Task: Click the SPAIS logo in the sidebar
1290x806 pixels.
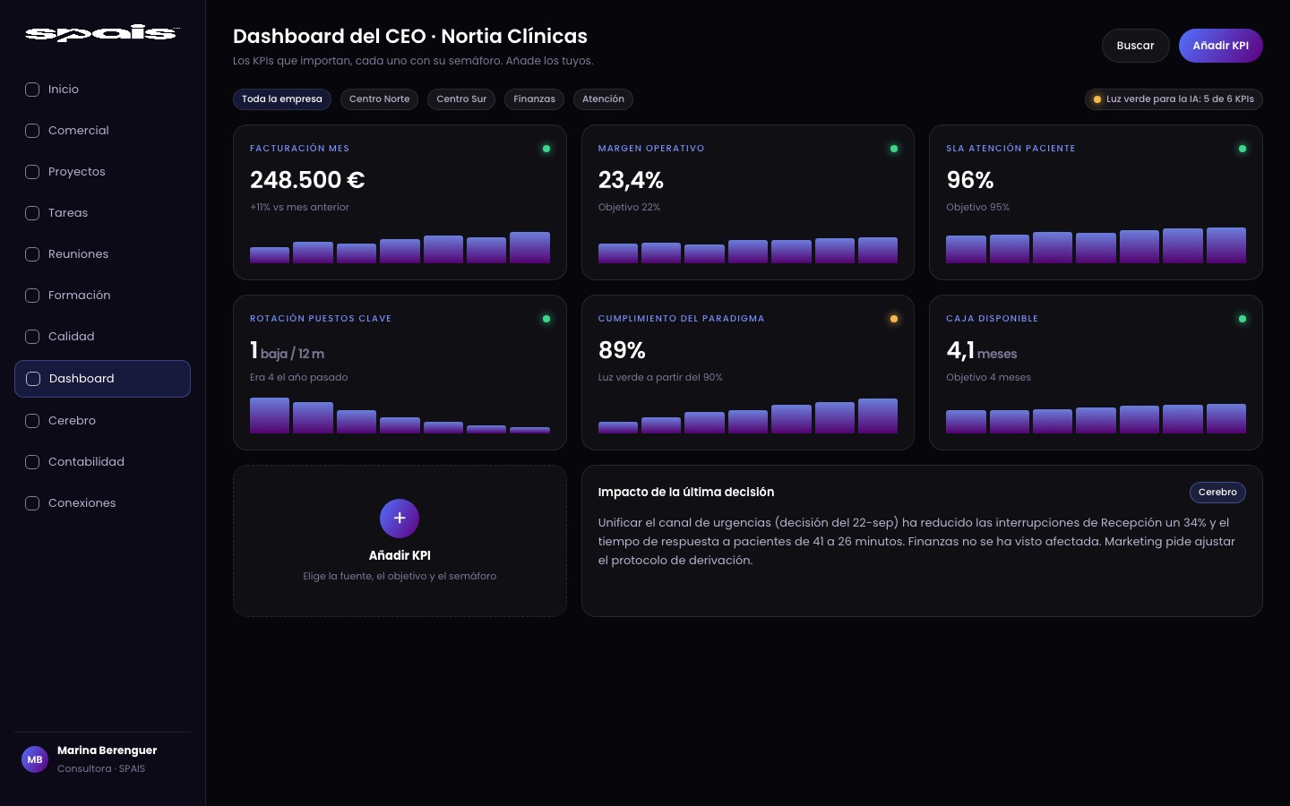Action: (x=102, y=34)
